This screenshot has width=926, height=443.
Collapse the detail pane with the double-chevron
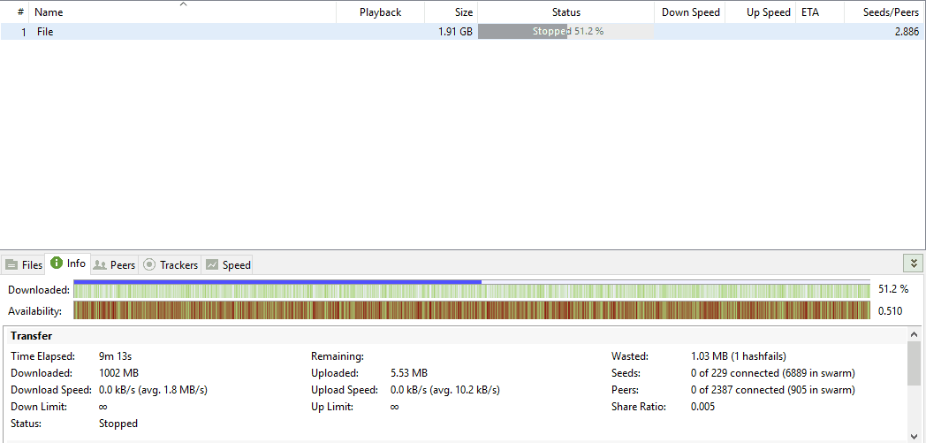(914, 264)
